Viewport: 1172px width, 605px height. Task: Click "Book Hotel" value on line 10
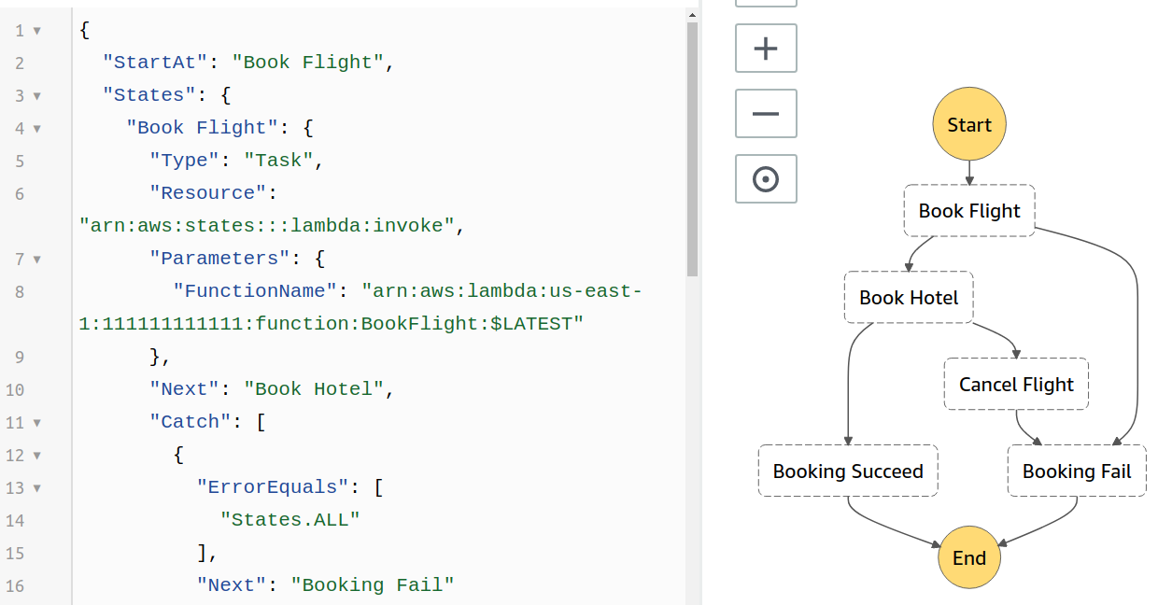pyautogui.click(x=313, y=389)
